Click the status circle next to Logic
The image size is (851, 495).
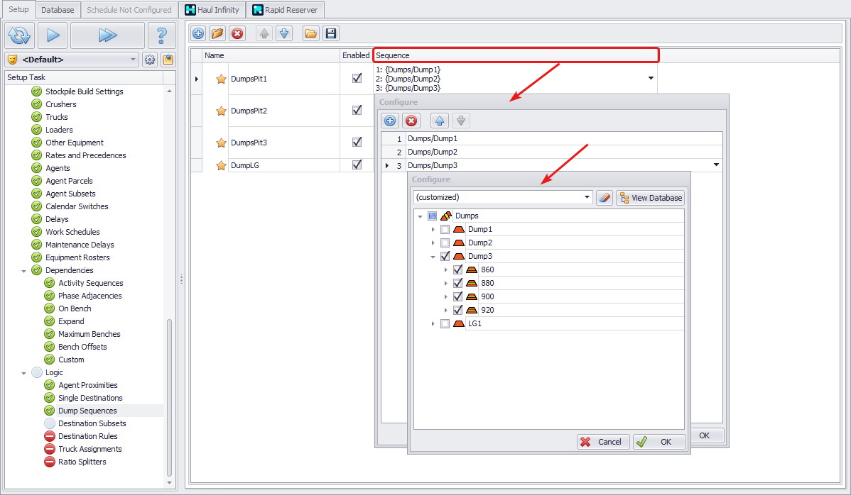[x=37, y=372]
